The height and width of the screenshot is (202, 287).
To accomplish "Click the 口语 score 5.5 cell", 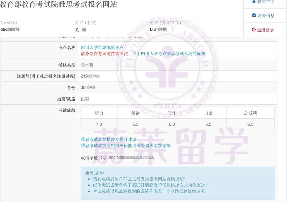I will click(x=208, y=124).
